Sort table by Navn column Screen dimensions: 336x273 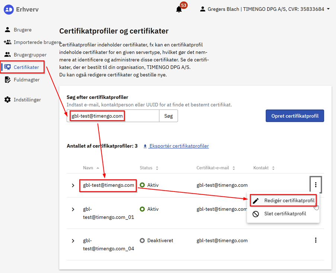(88, 168)
